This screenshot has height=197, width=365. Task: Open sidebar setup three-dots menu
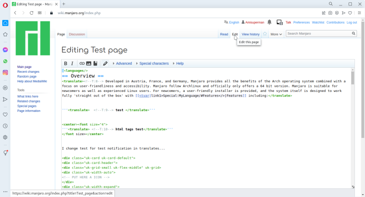coord(5,192)
